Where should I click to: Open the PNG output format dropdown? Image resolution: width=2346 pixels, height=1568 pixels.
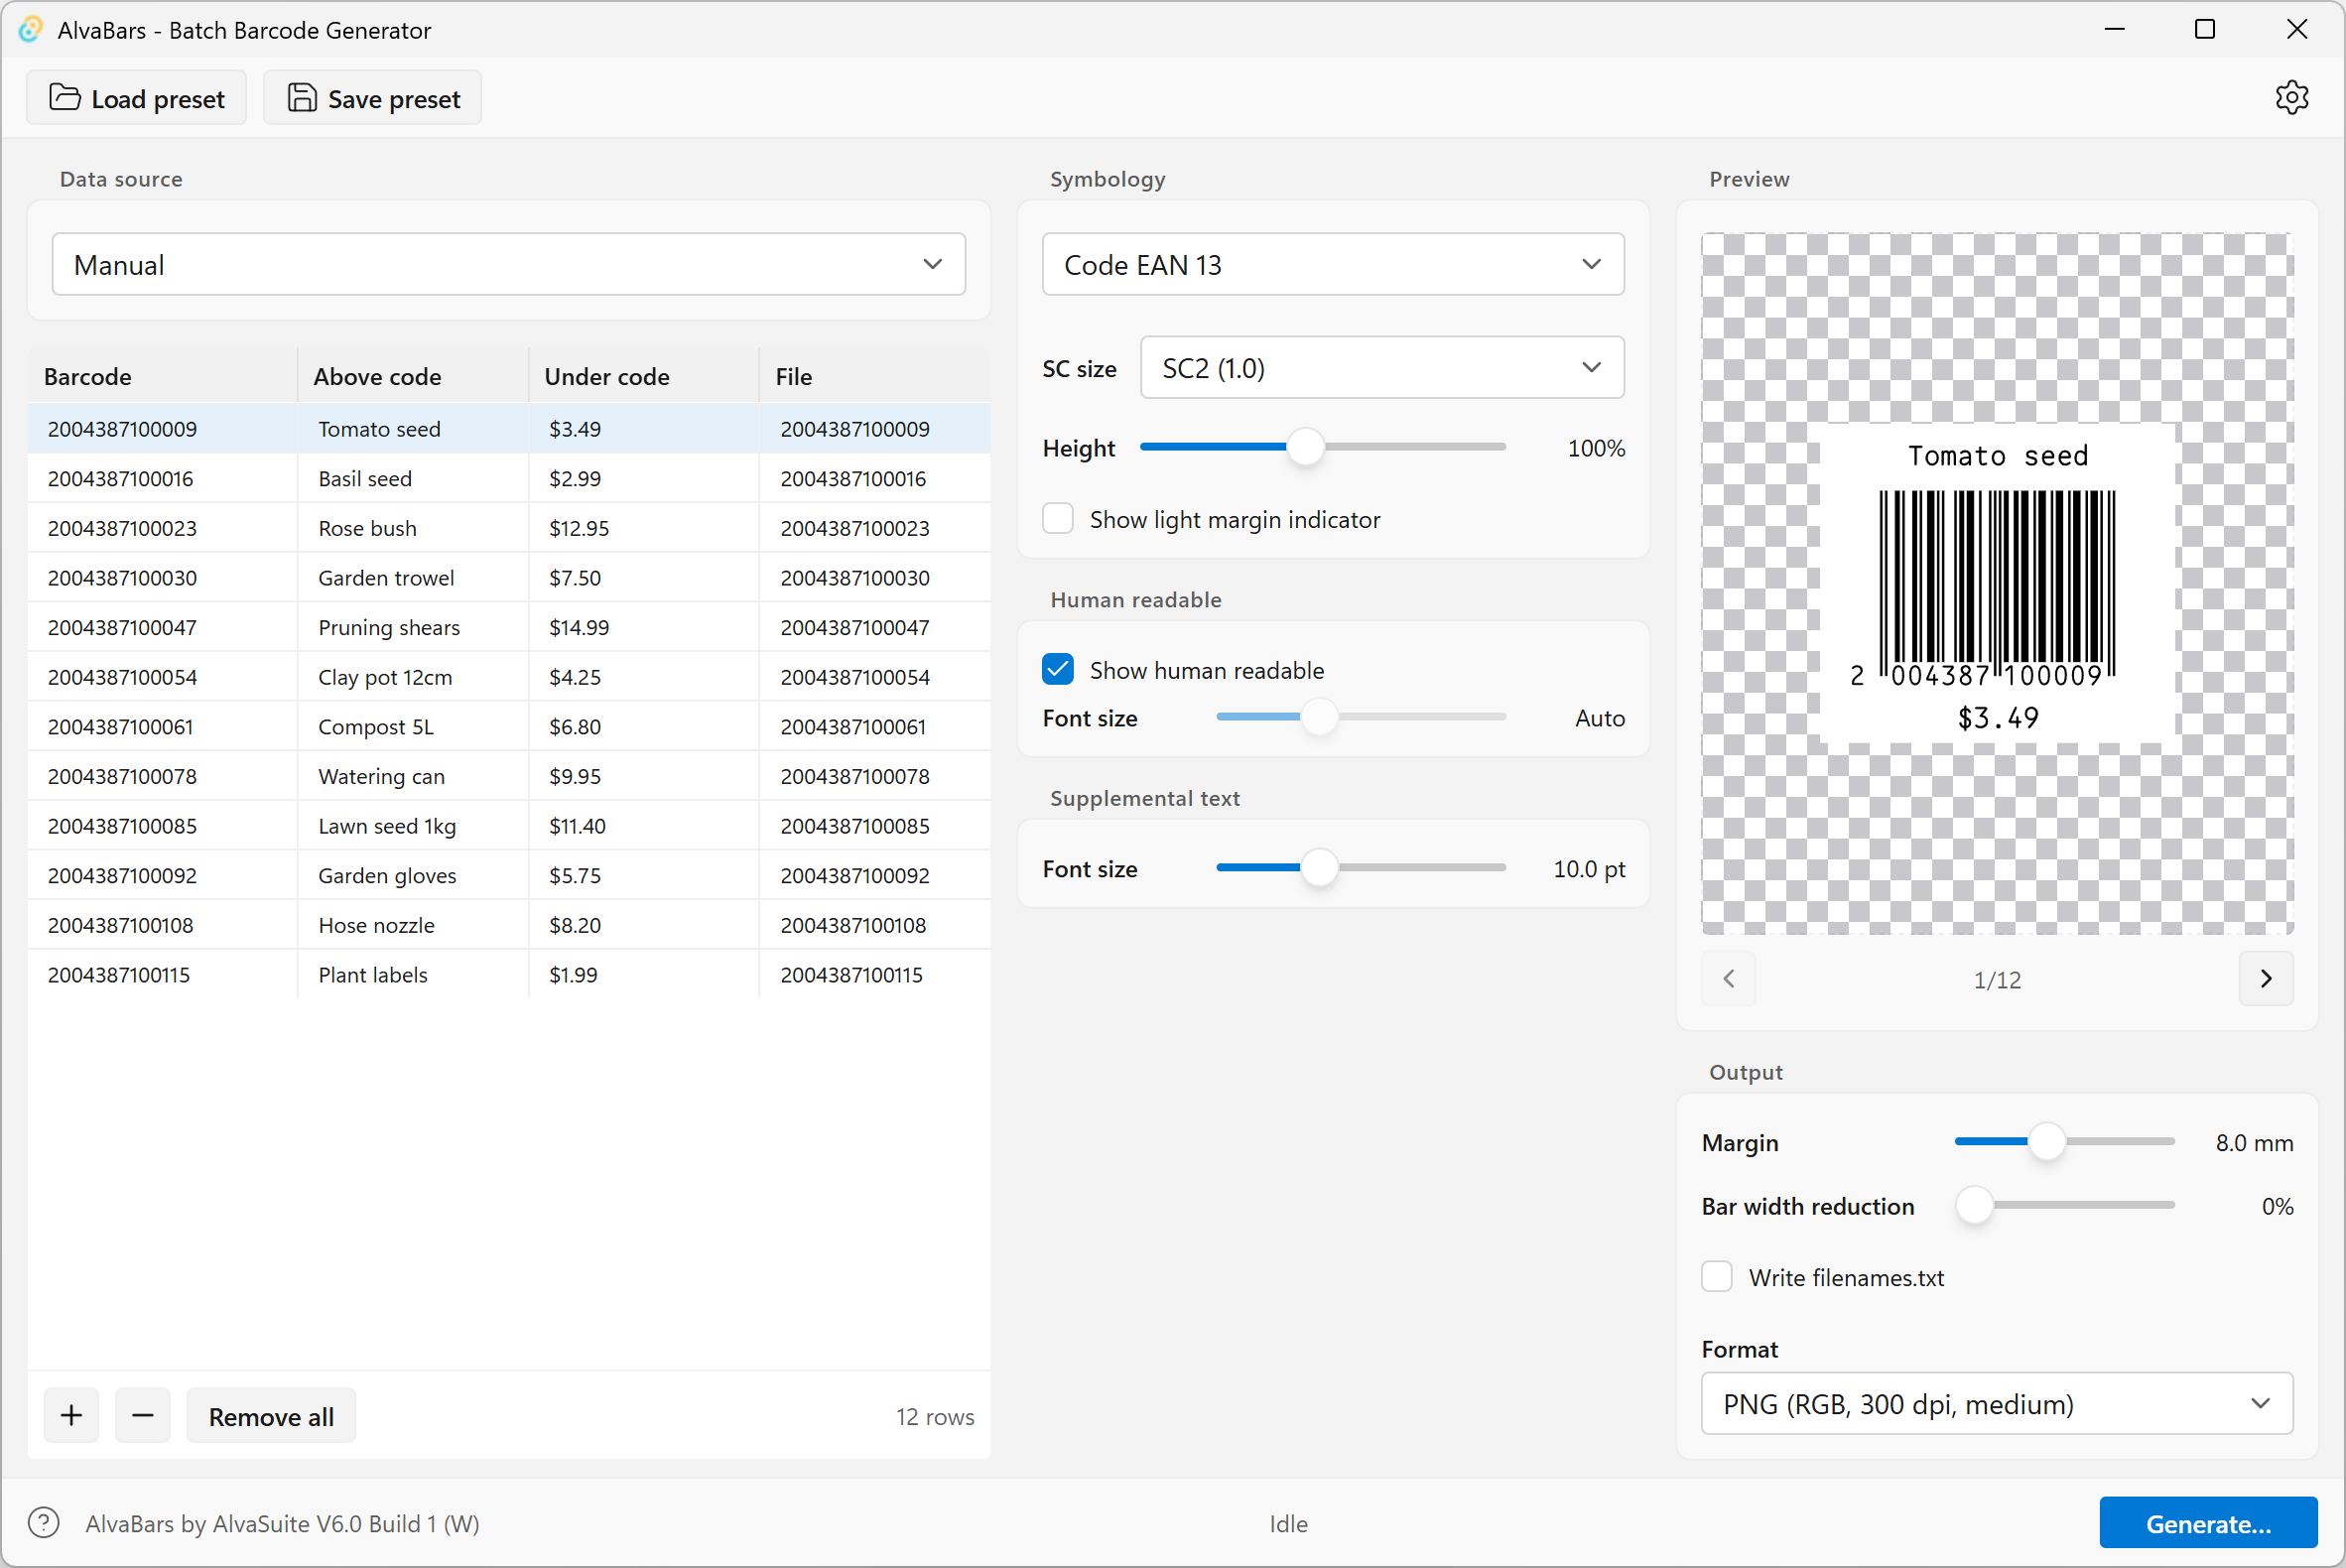1997,1403
